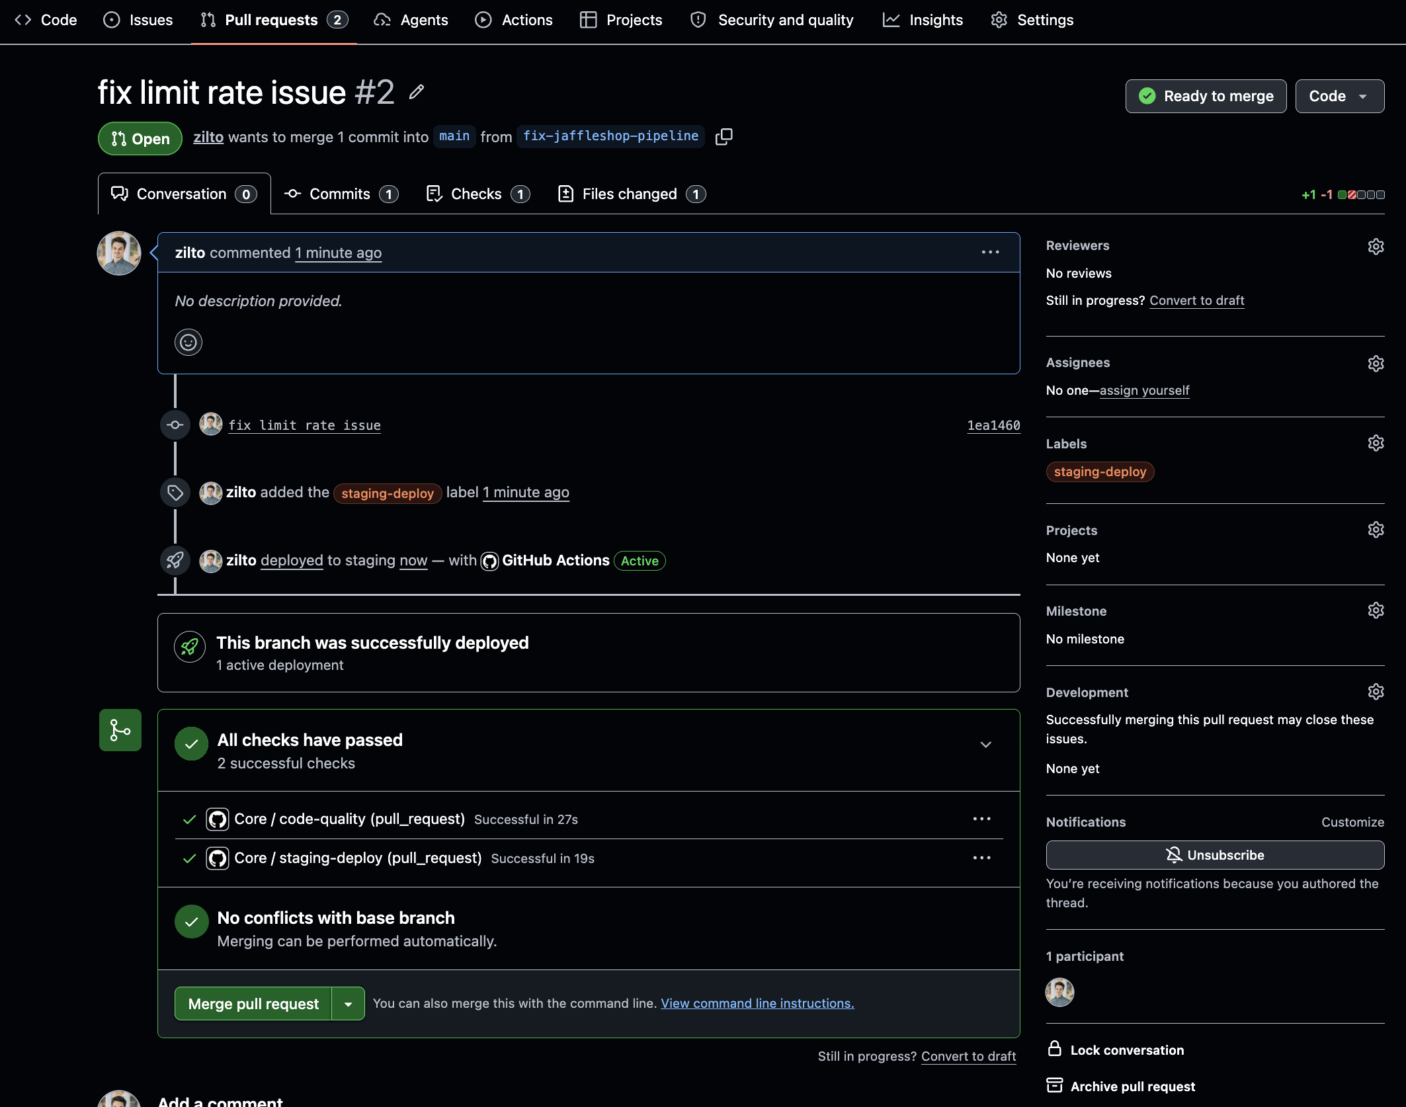Viewport: 1406px width, 1107px height.
Task: Copy the fix-jaffleshop-pipeline branch name
Action: 724,137
